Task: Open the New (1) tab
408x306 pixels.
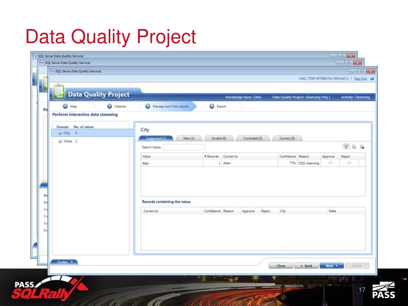Action: [188, 138]
